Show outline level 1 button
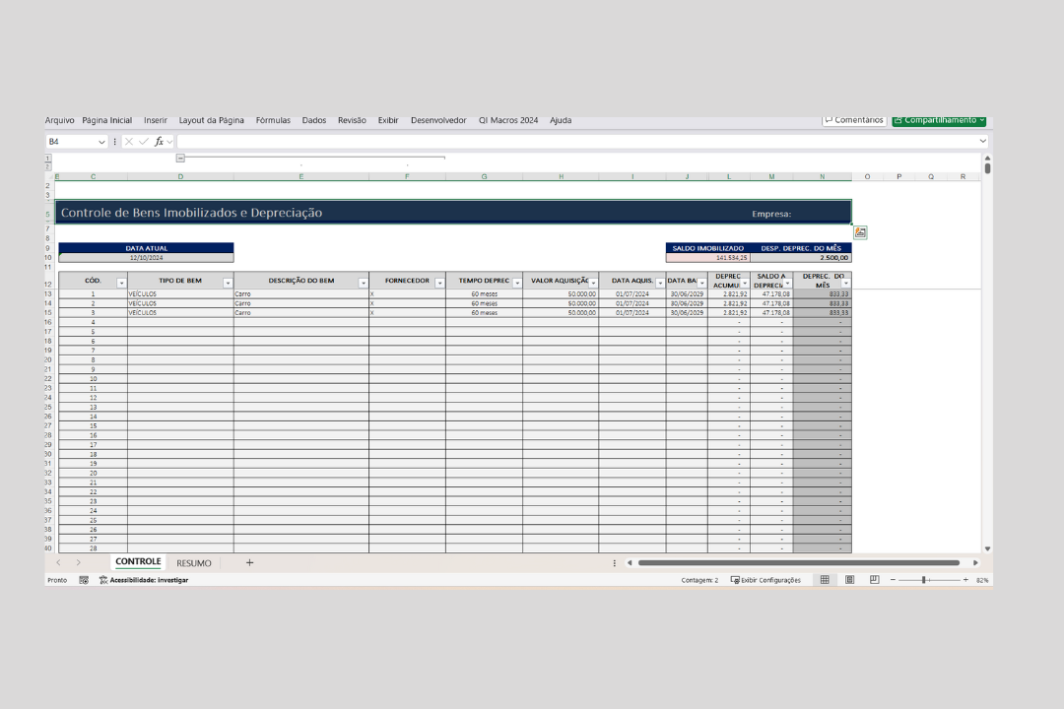This screenshot has height=709, width=1064. [x=47, y=158]
